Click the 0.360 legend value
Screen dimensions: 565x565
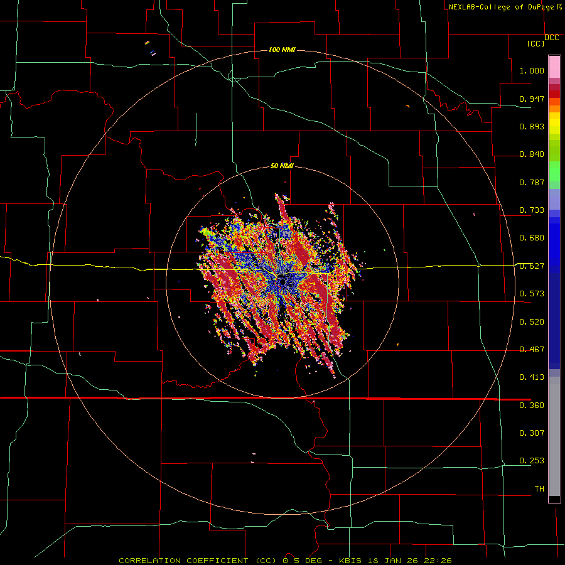pyautogui.click(x=532, y=406)
